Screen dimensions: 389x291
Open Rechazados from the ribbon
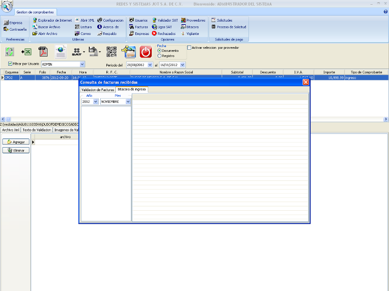pyautogui.click(x=164, y=33)
